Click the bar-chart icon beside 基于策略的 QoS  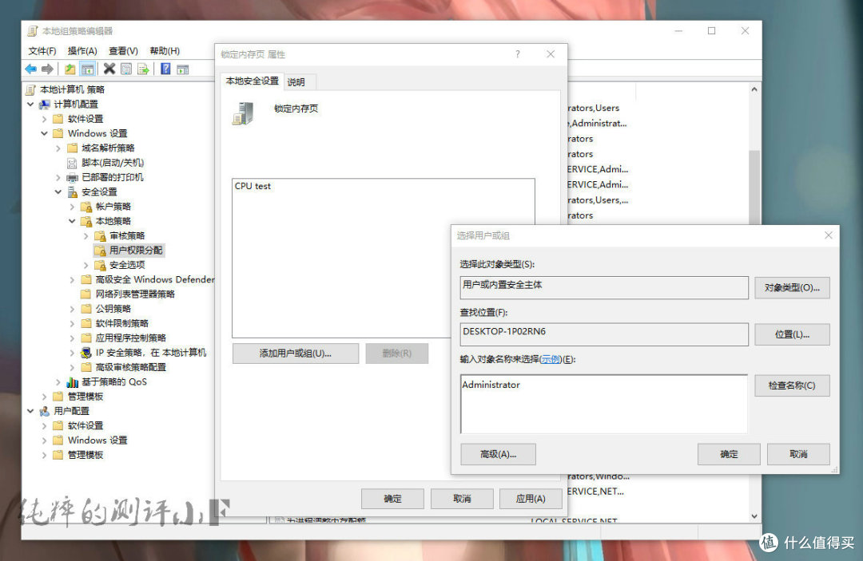72,382
